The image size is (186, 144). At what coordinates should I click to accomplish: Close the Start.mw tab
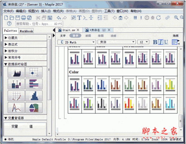[x=78, y=30]
